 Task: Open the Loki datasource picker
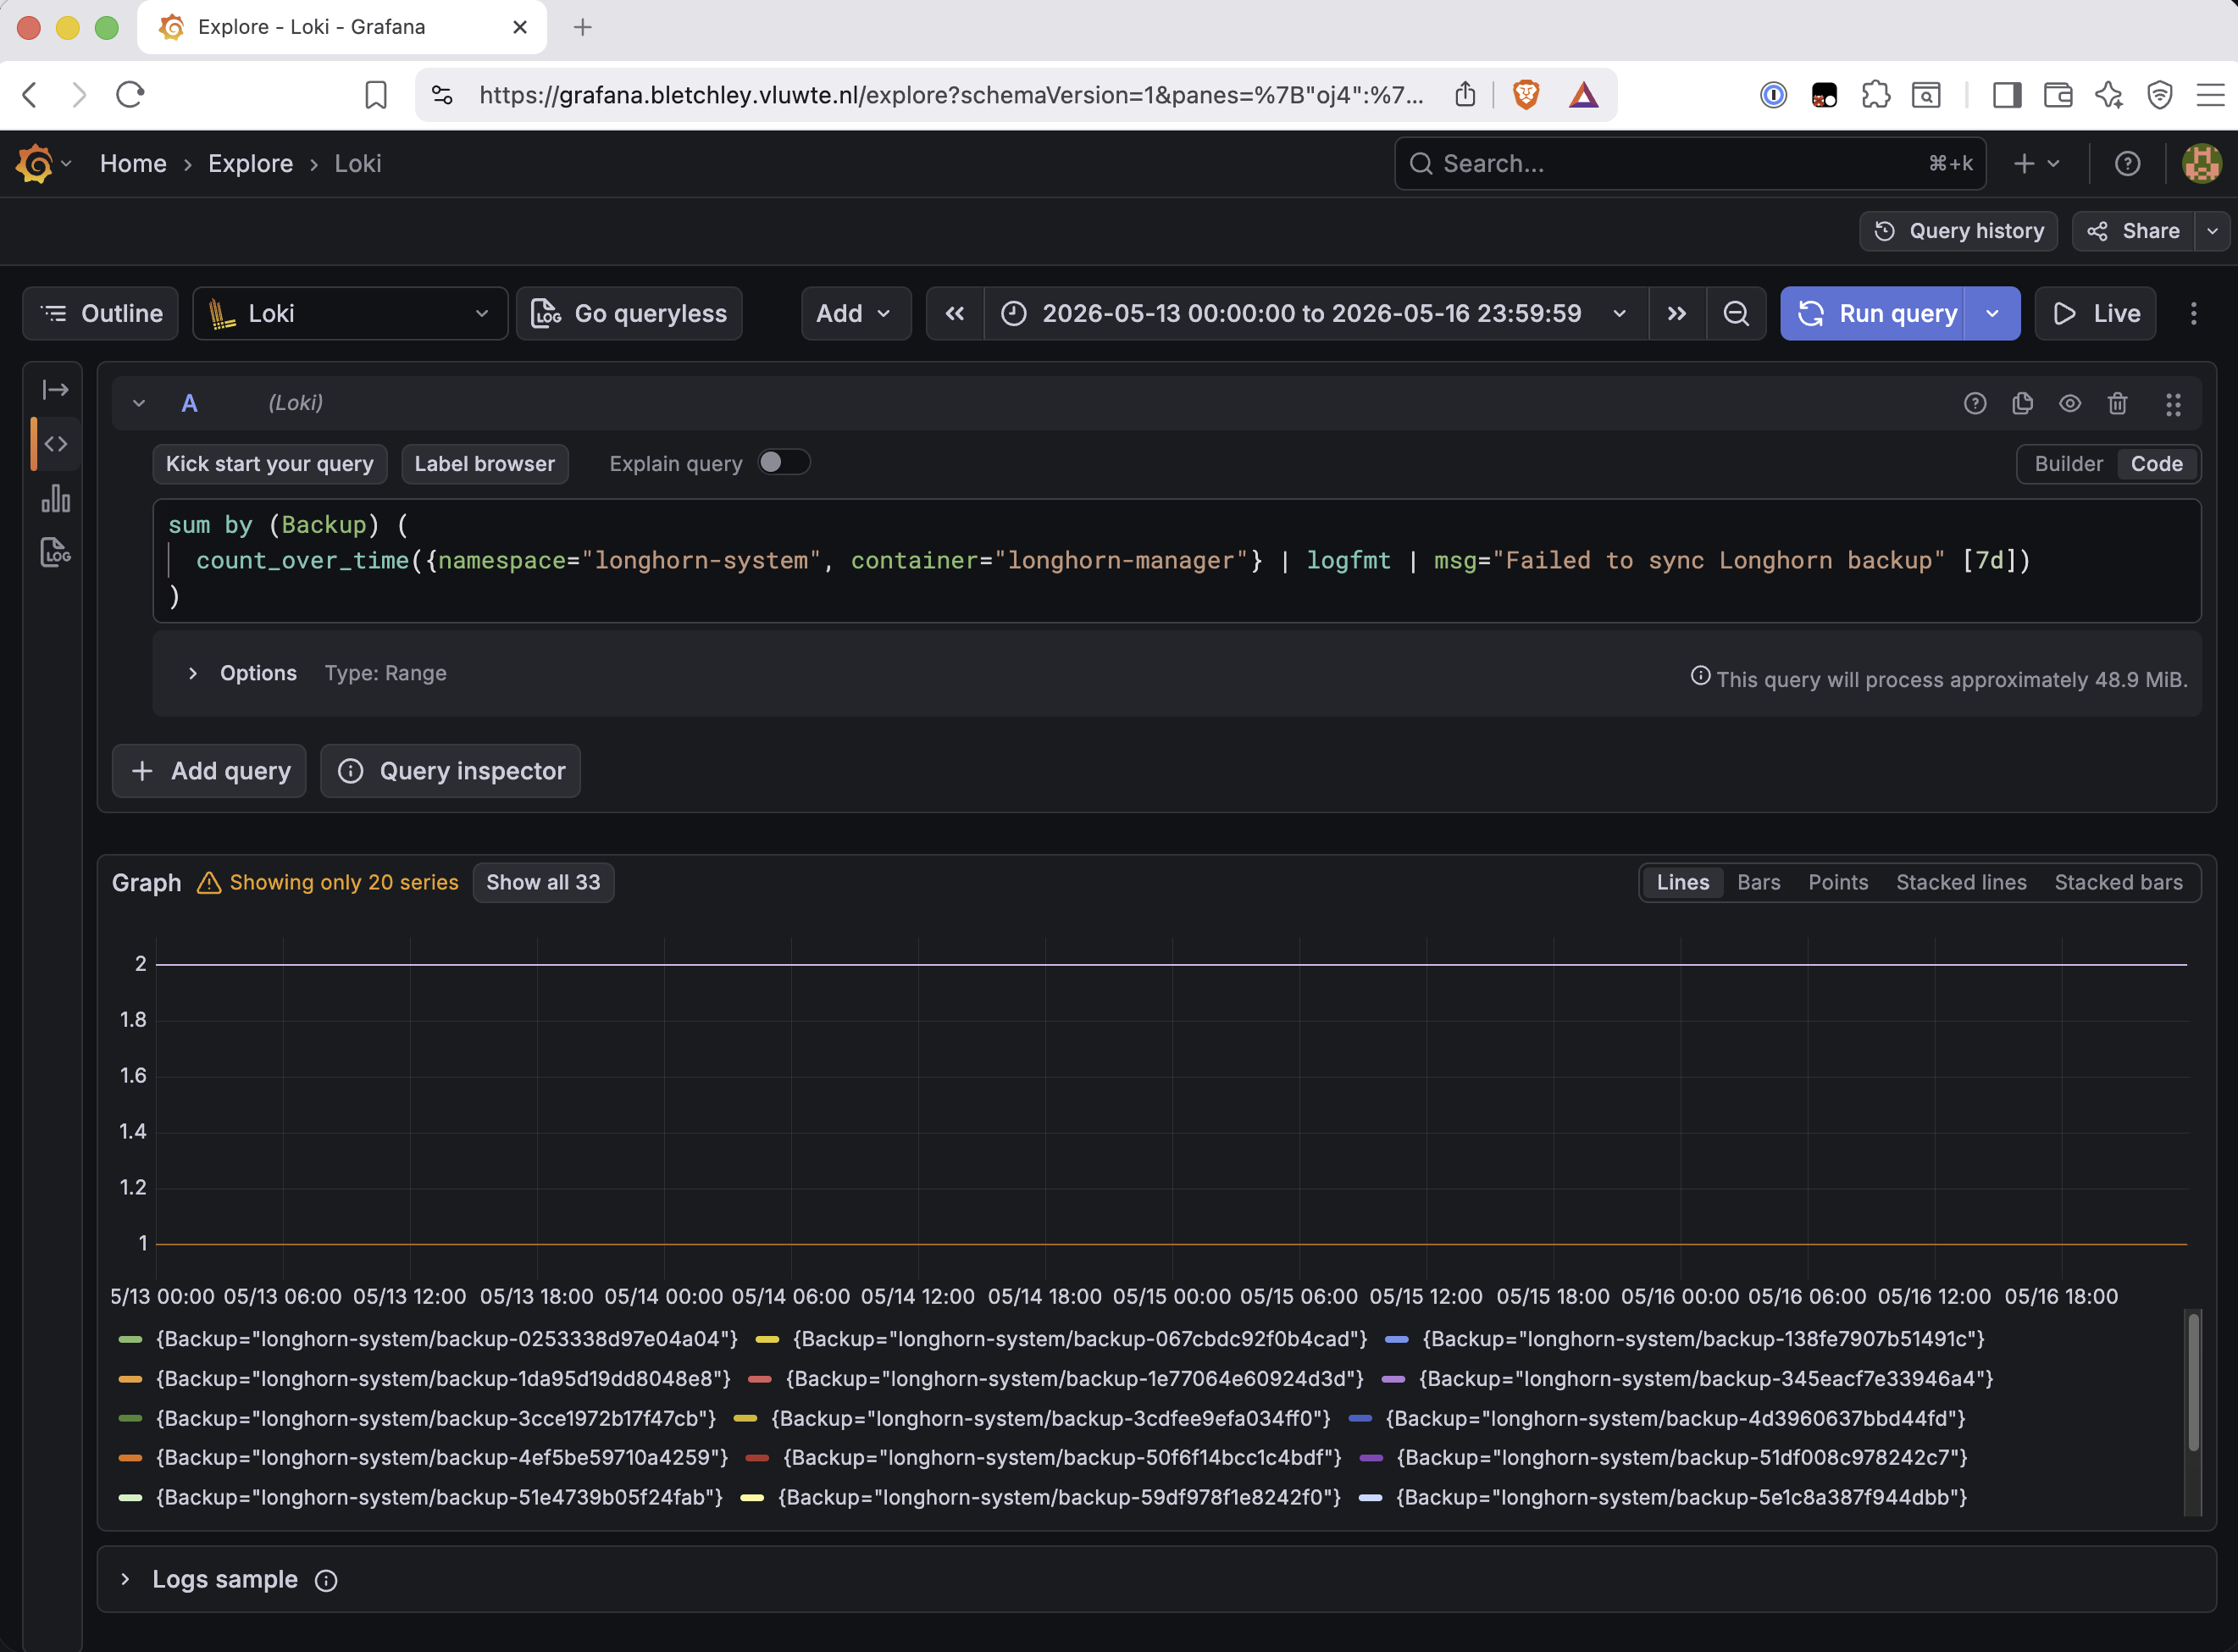[x=350, y=314]
